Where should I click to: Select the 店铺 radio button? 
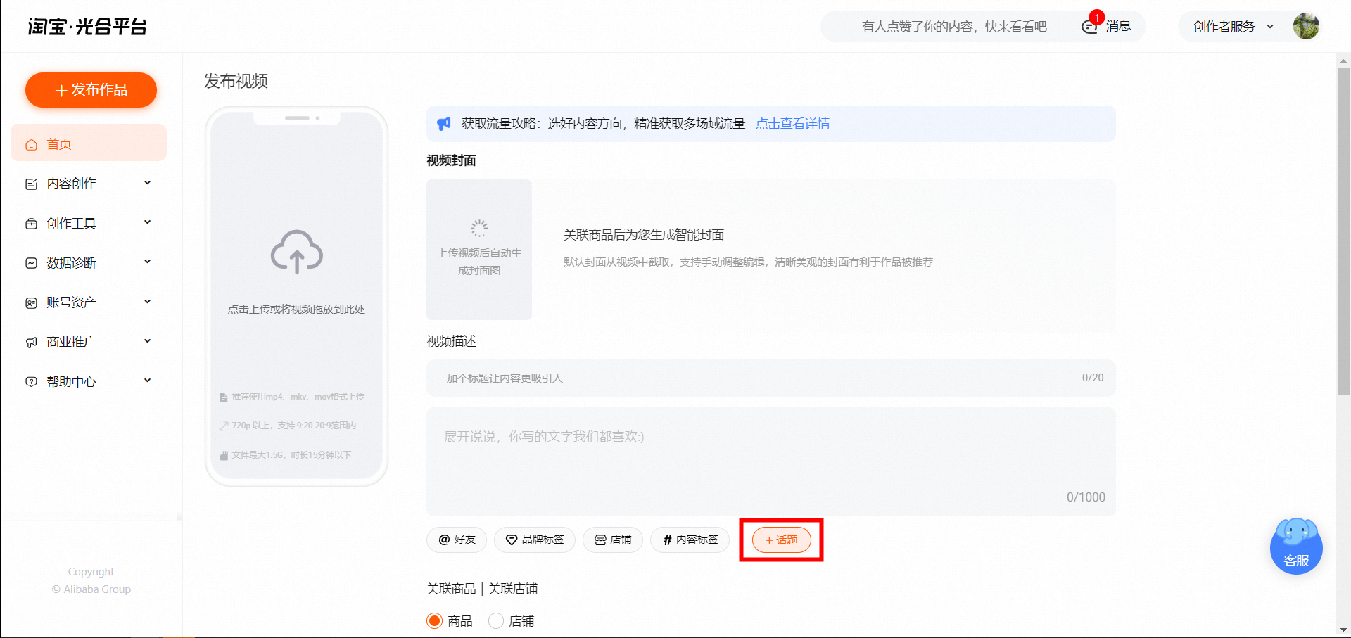(x=496, y=620)
